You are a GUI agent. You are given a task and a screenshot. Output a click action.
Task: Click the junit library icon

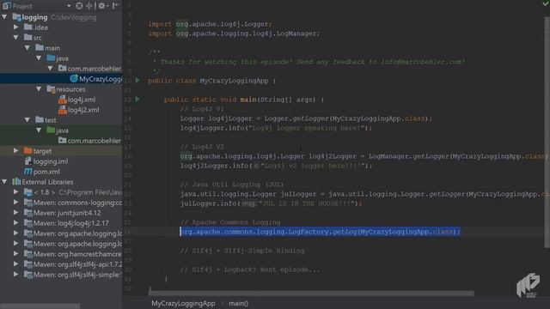tap(28, 213)
